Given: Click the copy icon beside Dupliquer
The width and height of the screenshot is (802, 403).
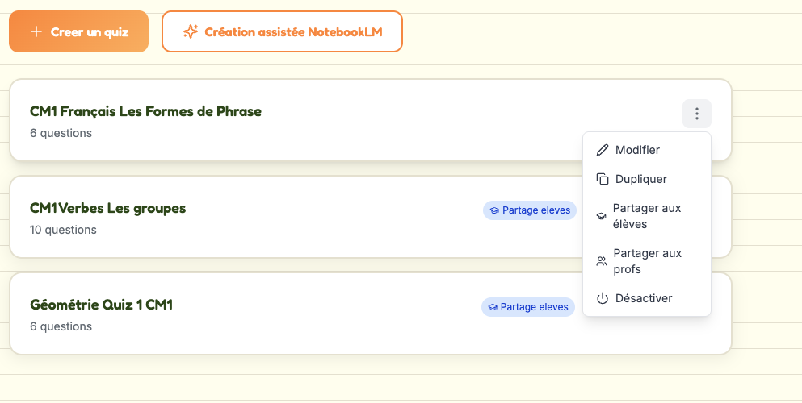Looking at the screenshot, I should tap(603, 179).
